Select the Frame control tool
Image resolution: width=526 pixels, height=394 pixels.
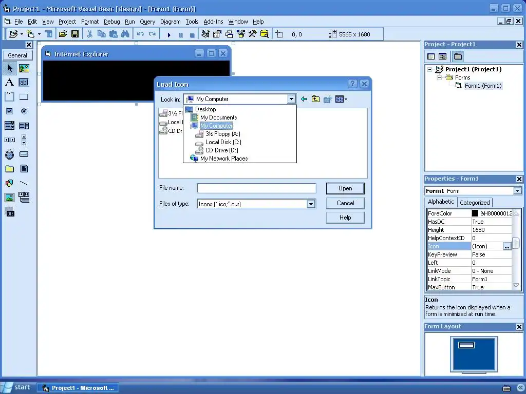(x=10, y=97)
